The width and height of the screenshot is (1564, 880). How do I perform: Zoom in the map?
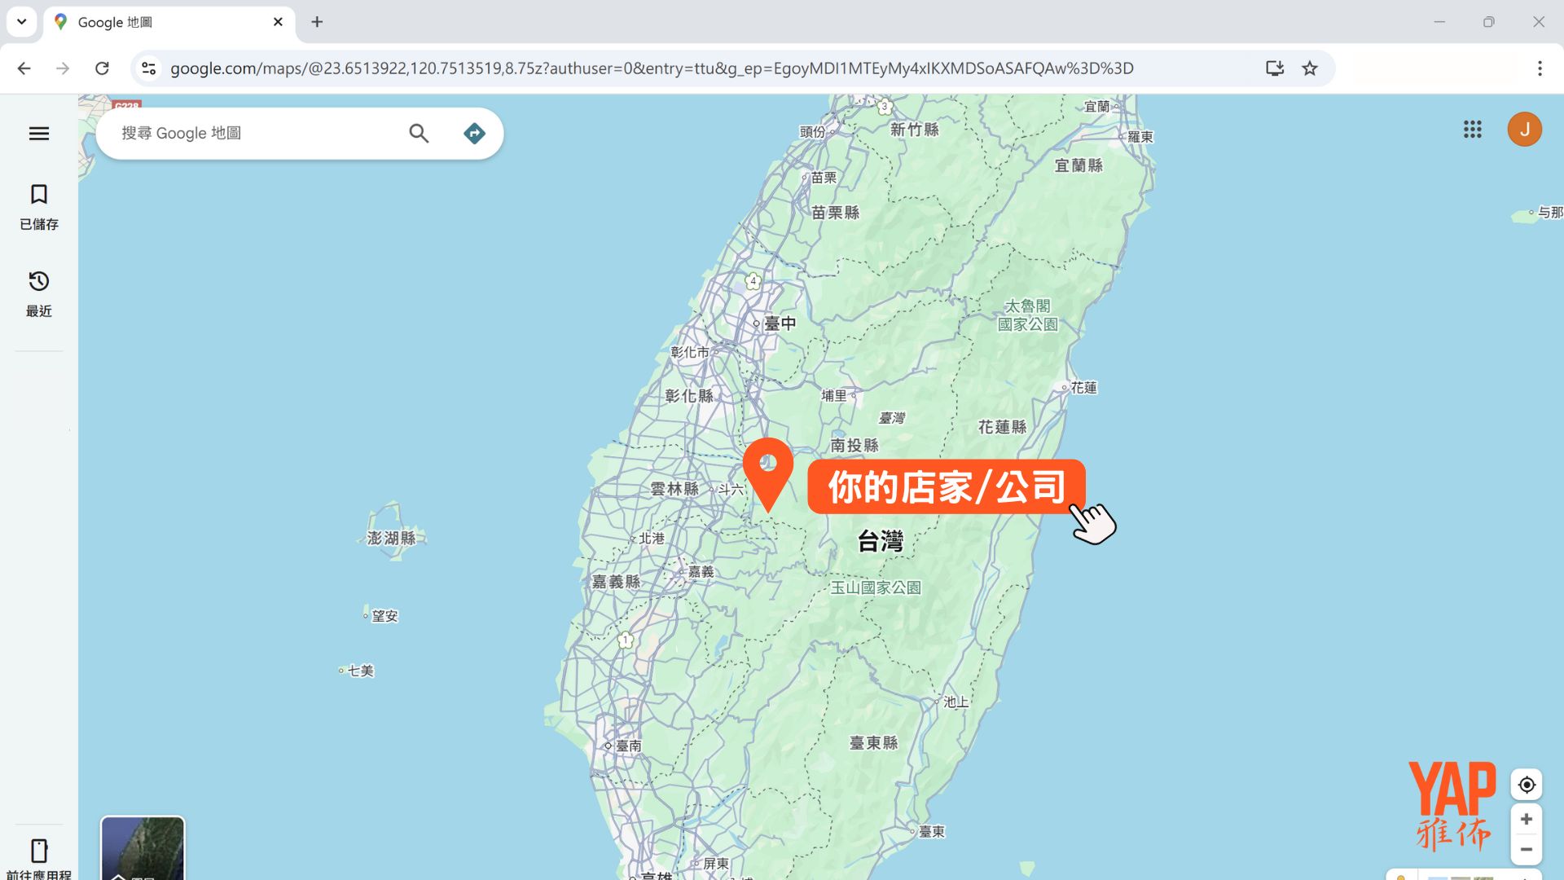tap(1527, 819)
